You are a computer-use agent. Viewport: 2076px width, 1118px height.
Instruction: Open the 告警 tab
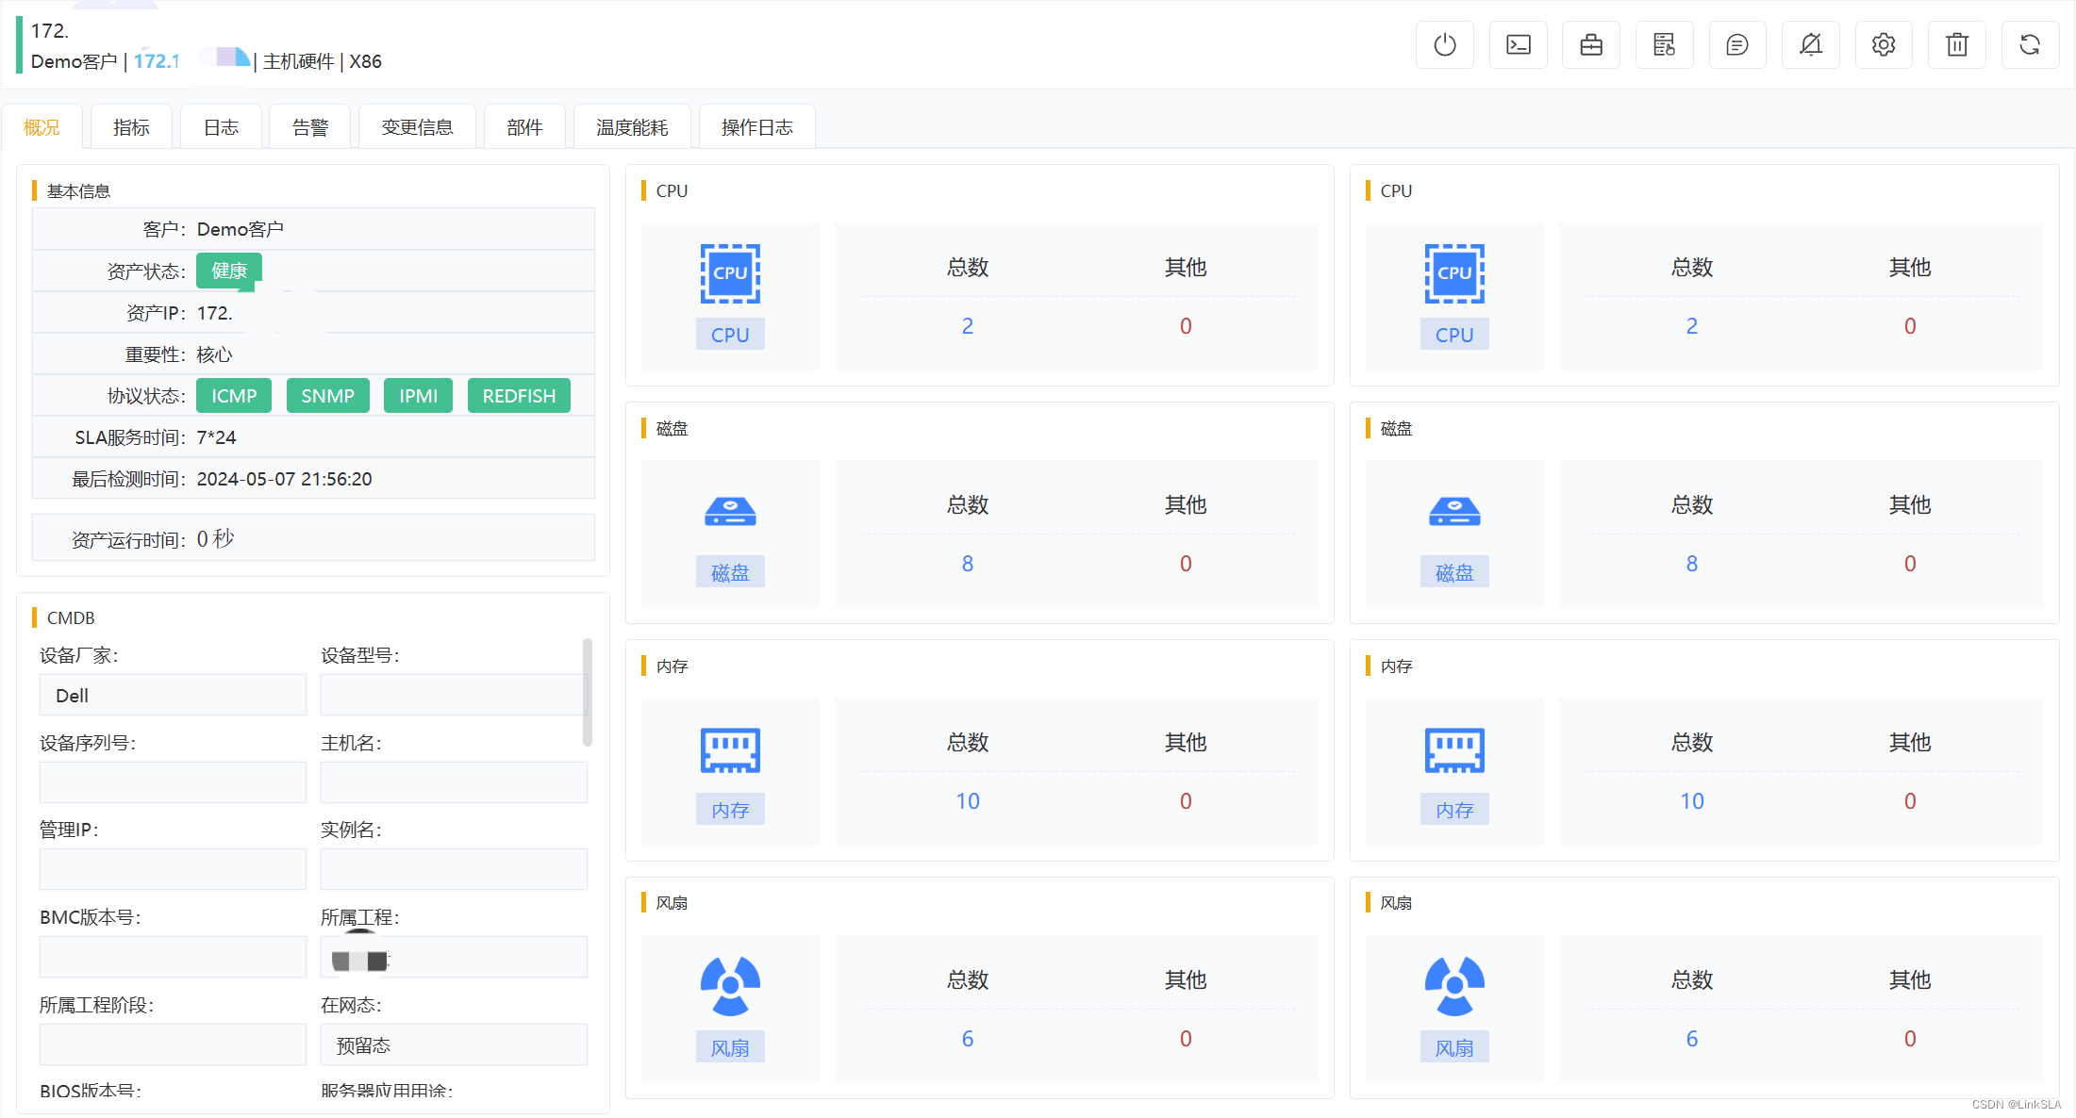[x=309, y=127]
